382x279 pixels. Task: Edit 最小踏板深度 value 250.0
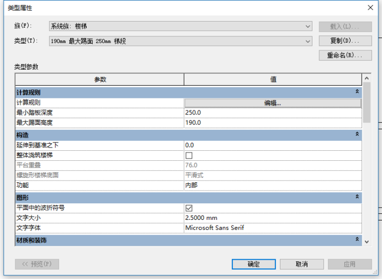pyautogui.click(x=273, y=113)
